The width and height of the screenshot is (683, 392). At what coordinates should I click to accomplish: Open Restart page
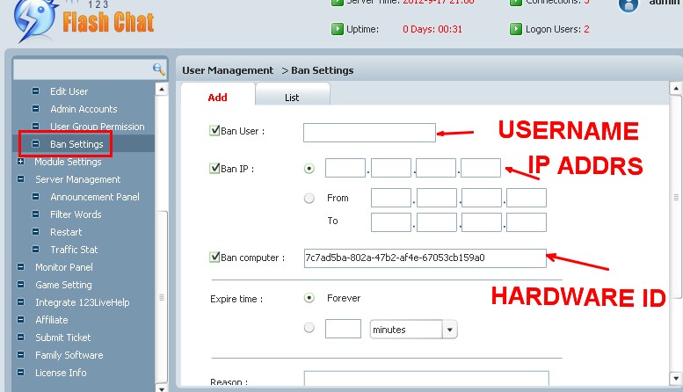(x=66, y=232)
